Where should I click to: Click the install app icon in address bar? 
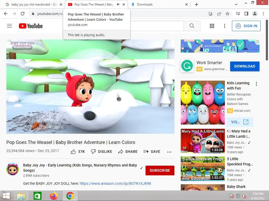(211, 14)
